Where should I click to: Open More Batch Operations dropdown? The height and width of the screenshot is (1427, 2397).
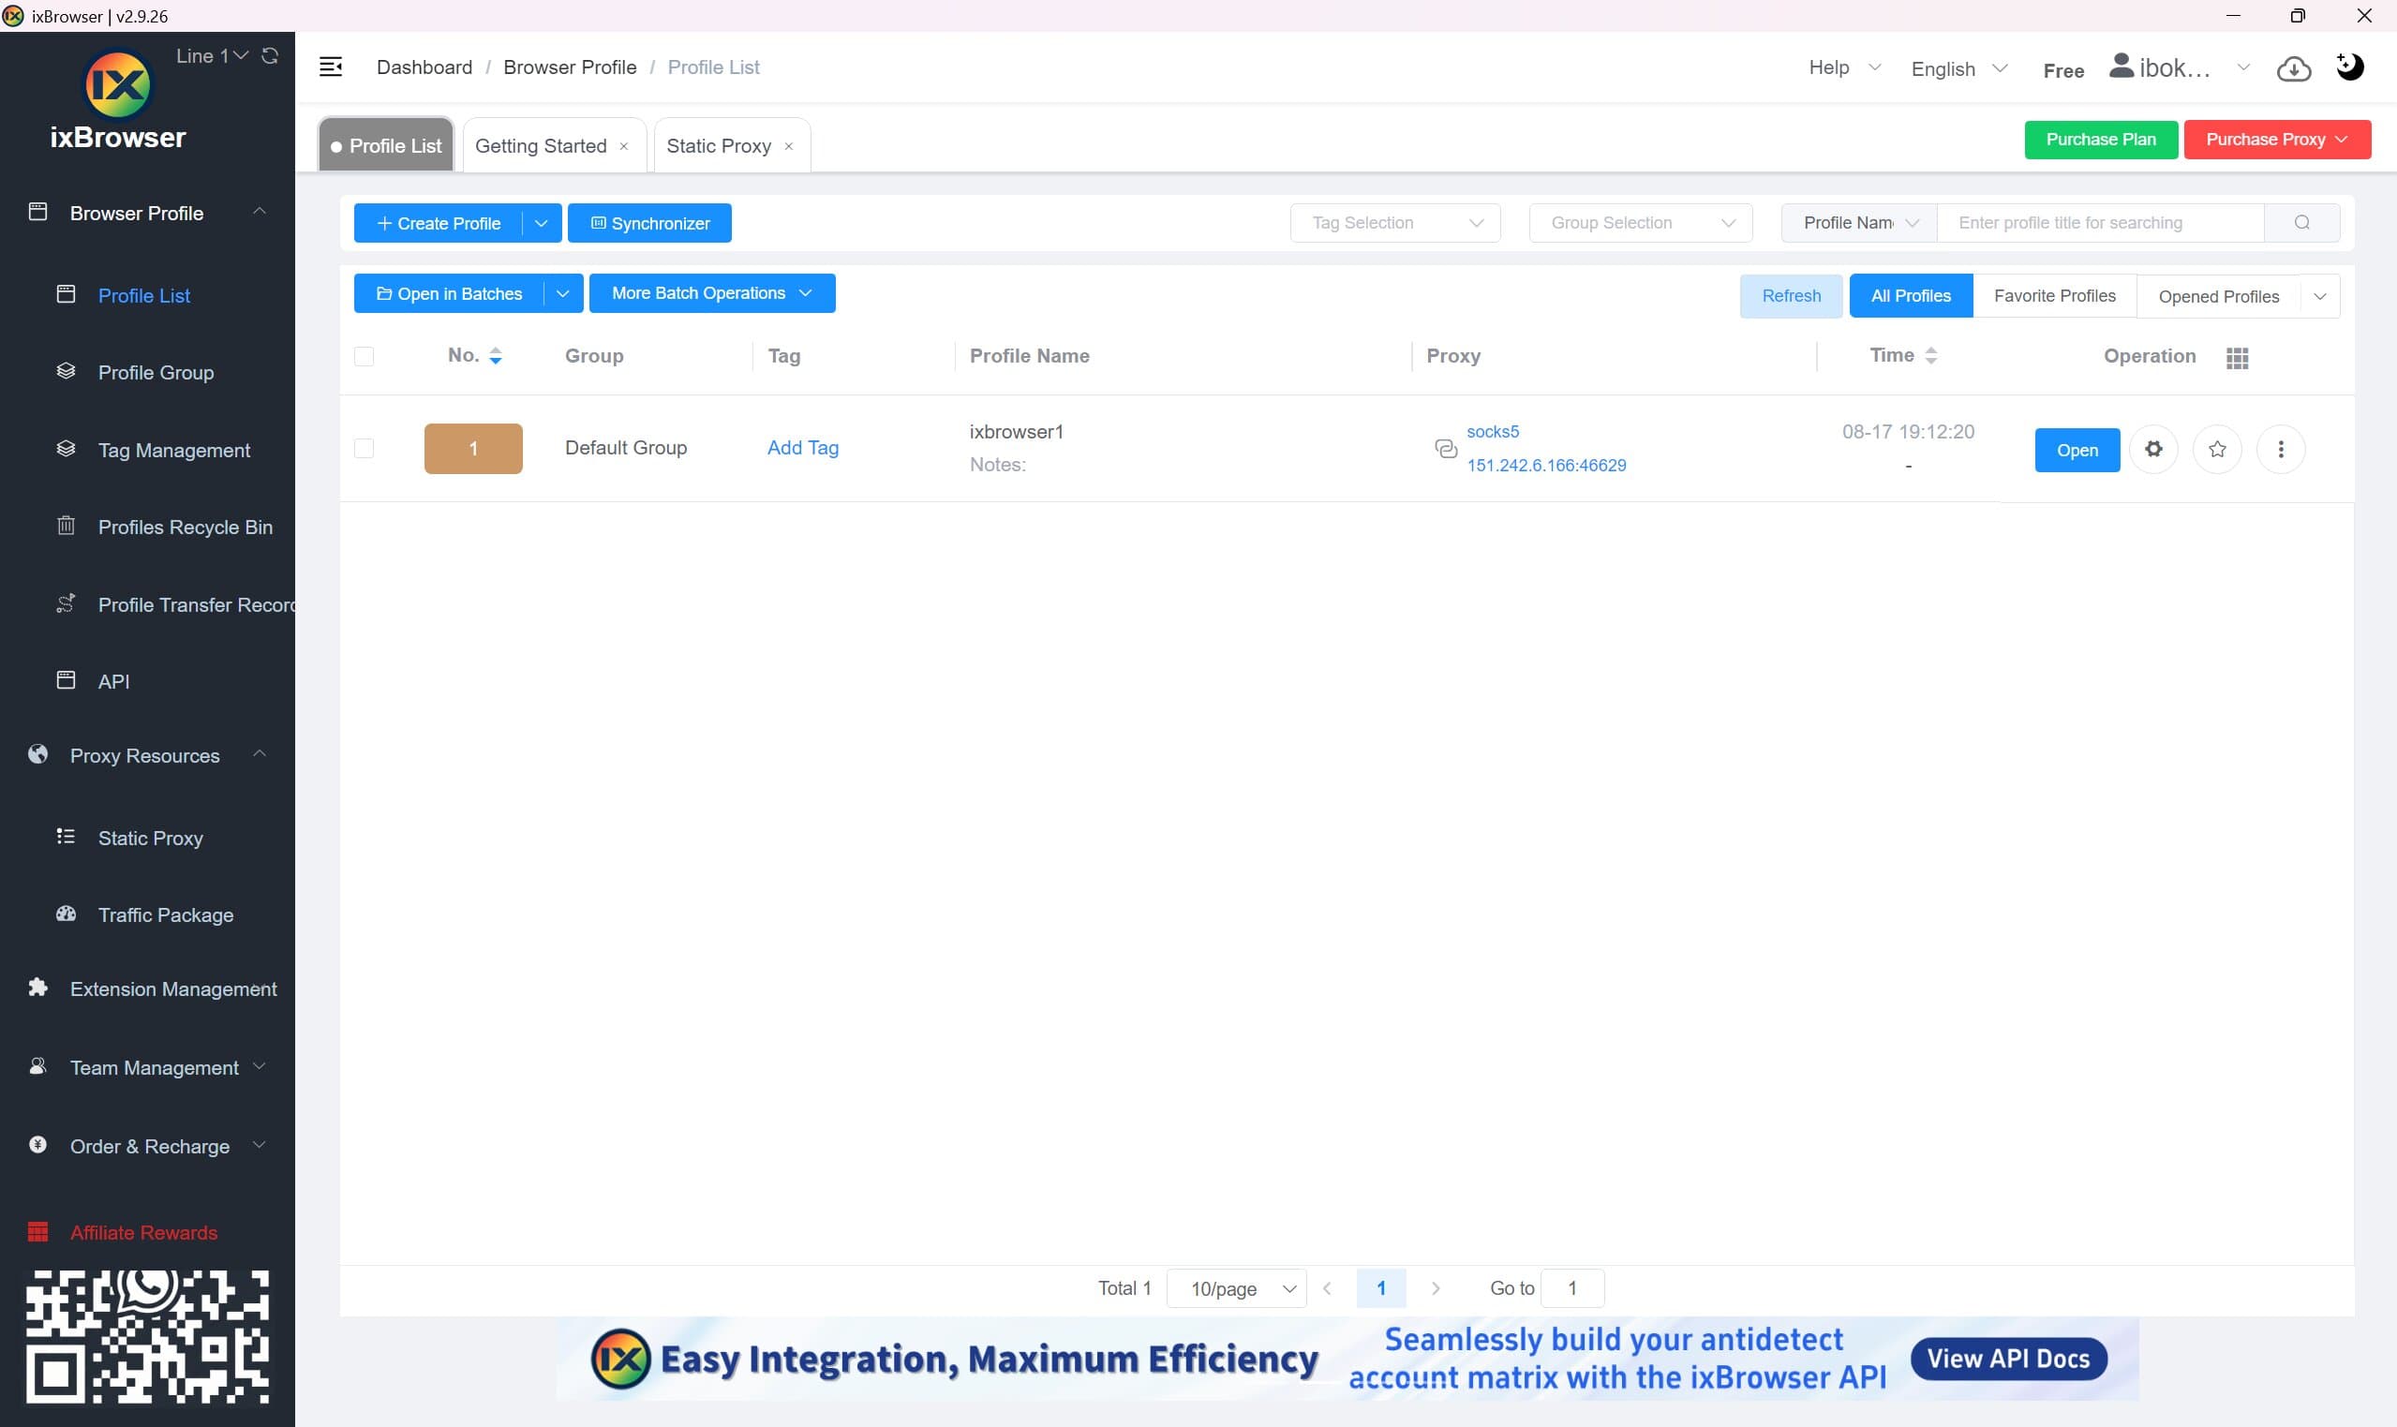(711, 293)
